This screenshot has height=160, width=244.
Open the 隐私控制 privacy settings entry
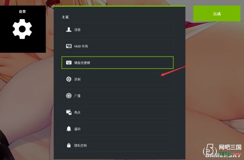pos(117,145)
